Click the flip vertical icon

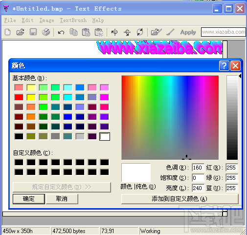pos(127,32)
